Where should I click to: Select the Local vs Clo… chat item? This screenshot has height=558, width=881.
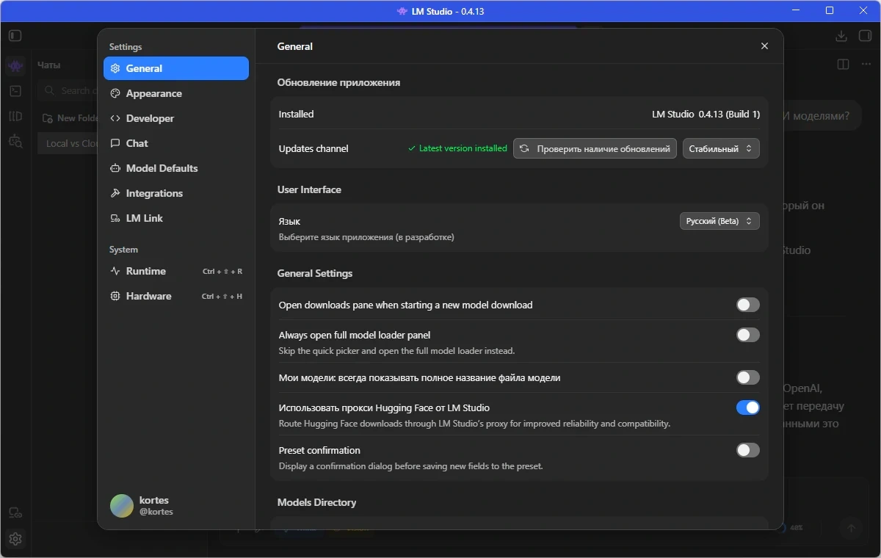(68, 143)
